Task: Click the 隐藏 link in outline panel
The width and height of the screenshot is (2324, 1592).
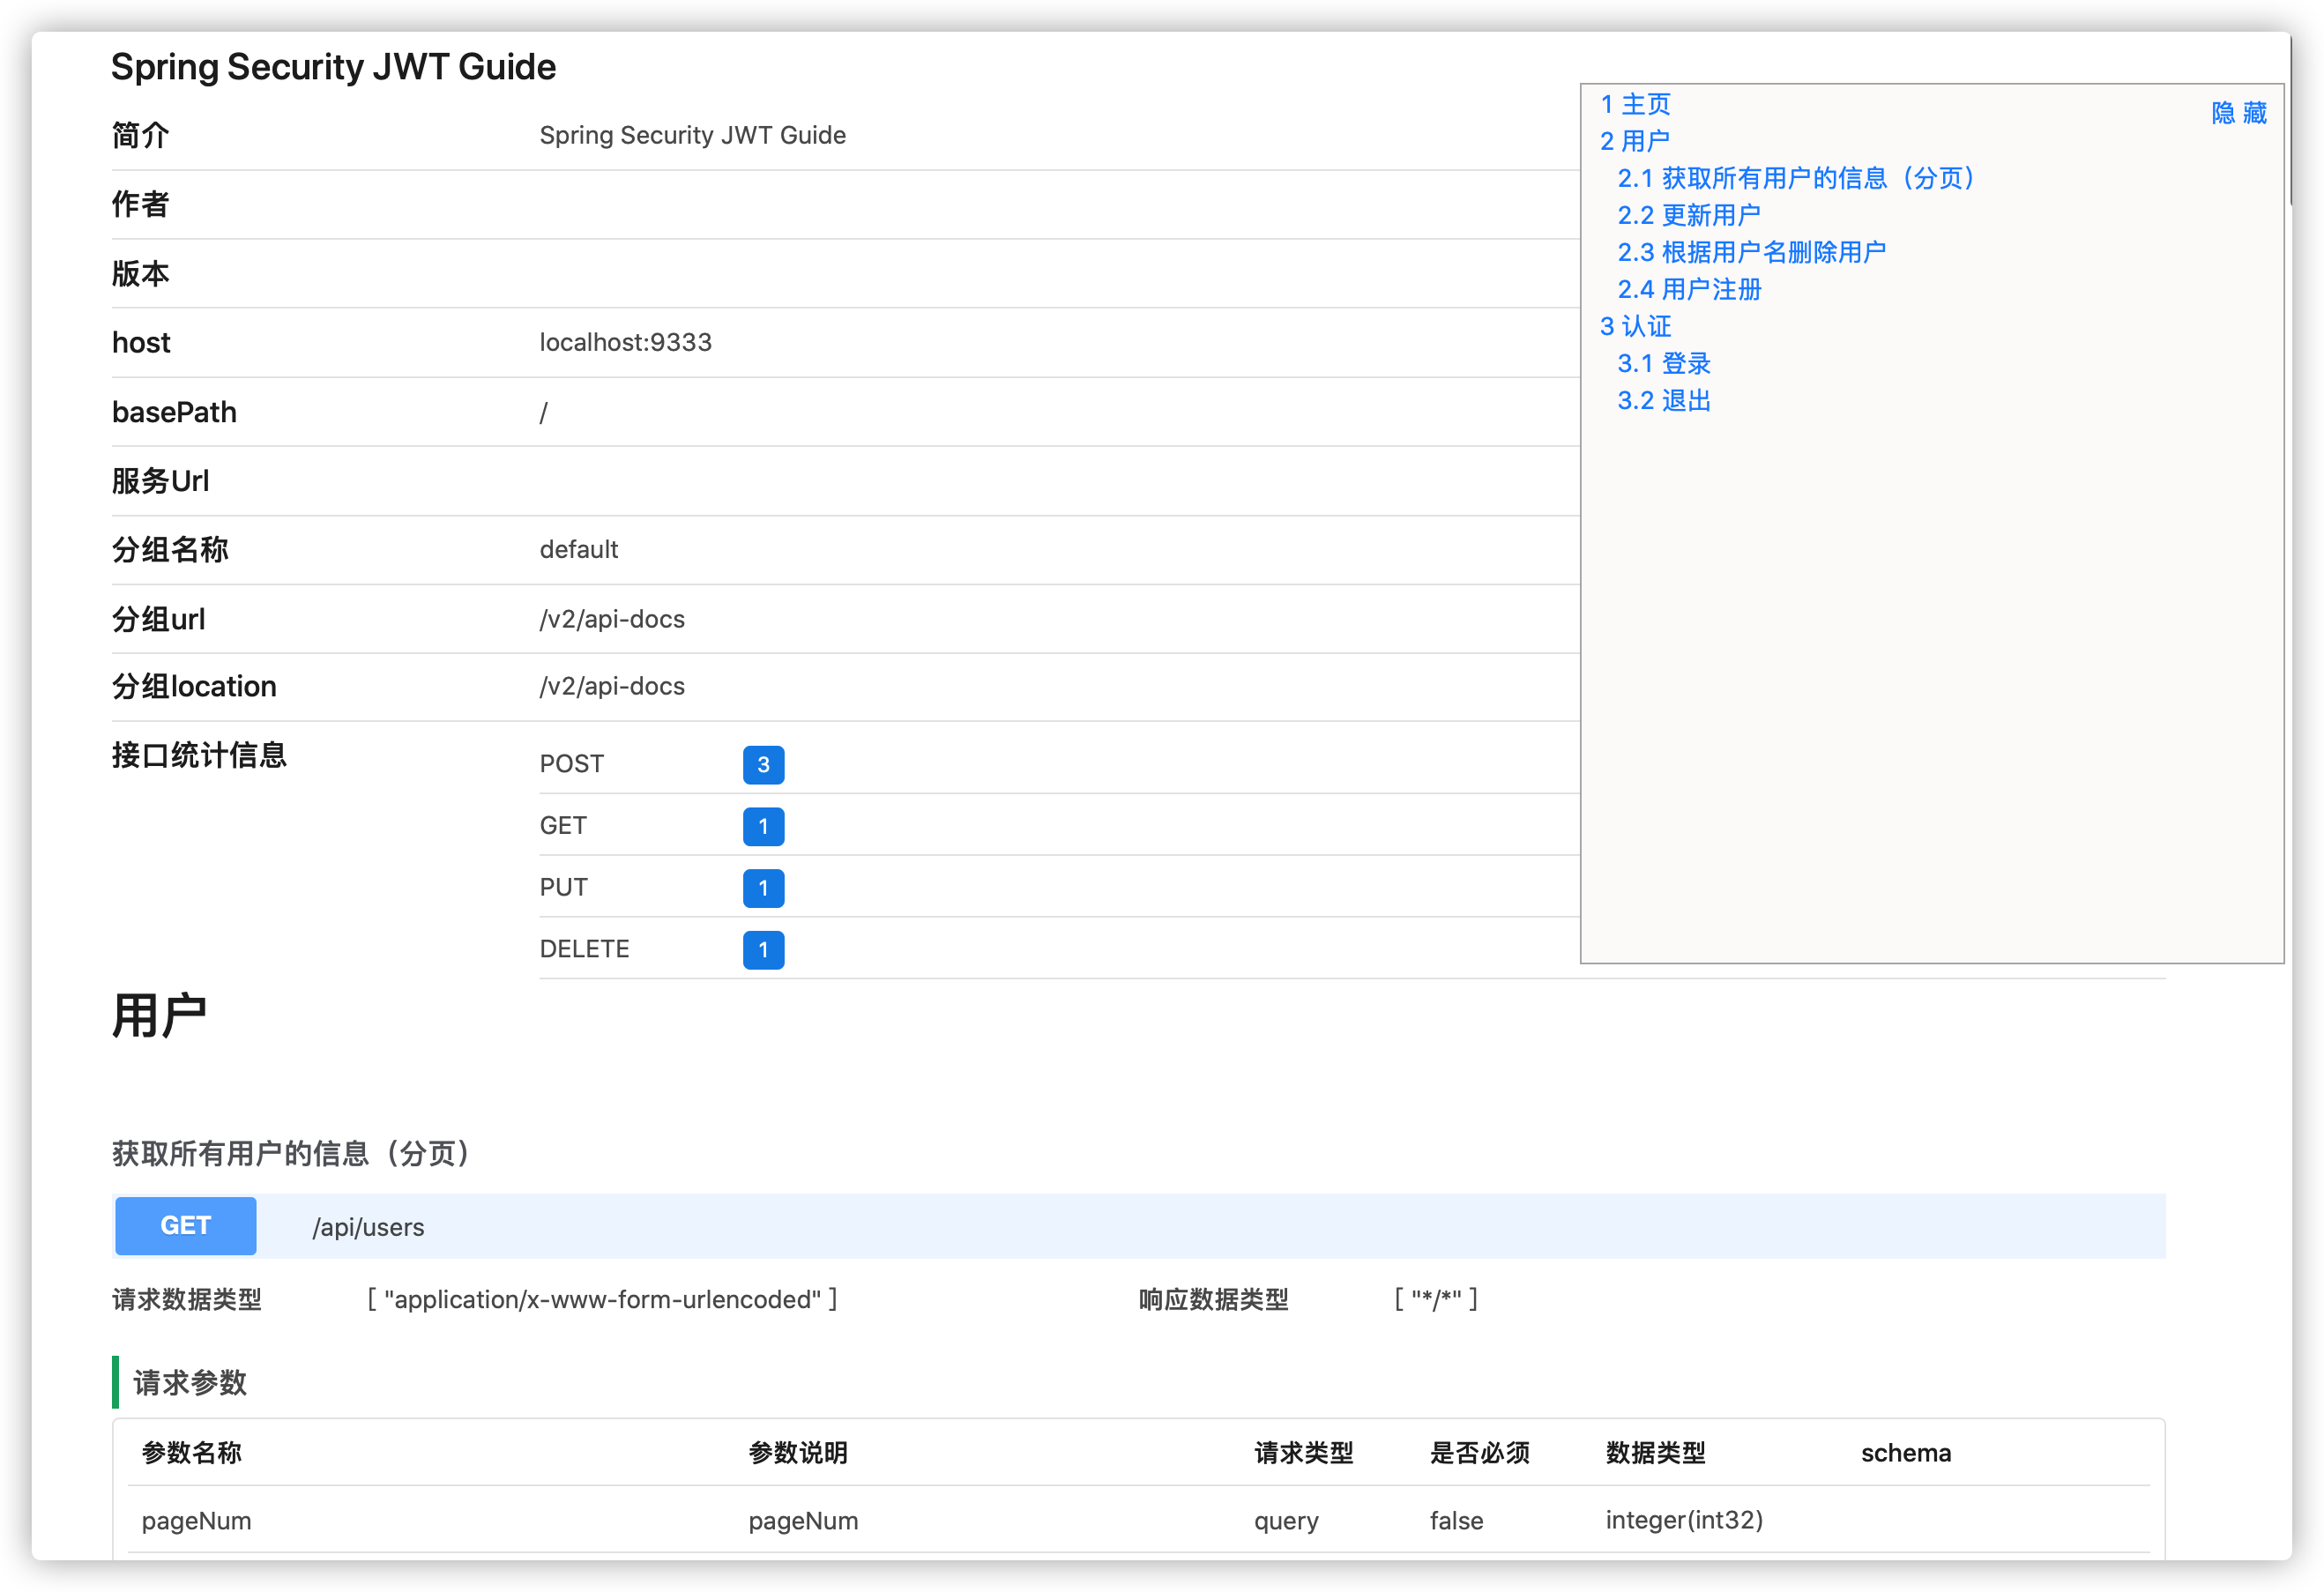Action: 2238,113
